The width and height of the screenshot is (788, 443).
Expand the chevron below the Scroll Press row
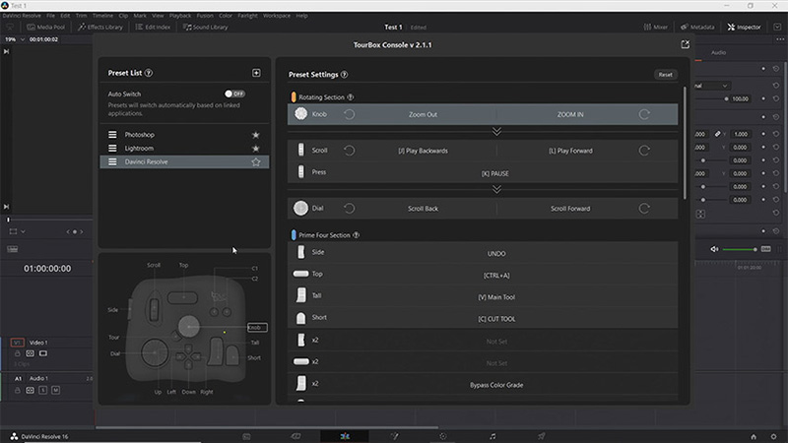pos(496,189)
